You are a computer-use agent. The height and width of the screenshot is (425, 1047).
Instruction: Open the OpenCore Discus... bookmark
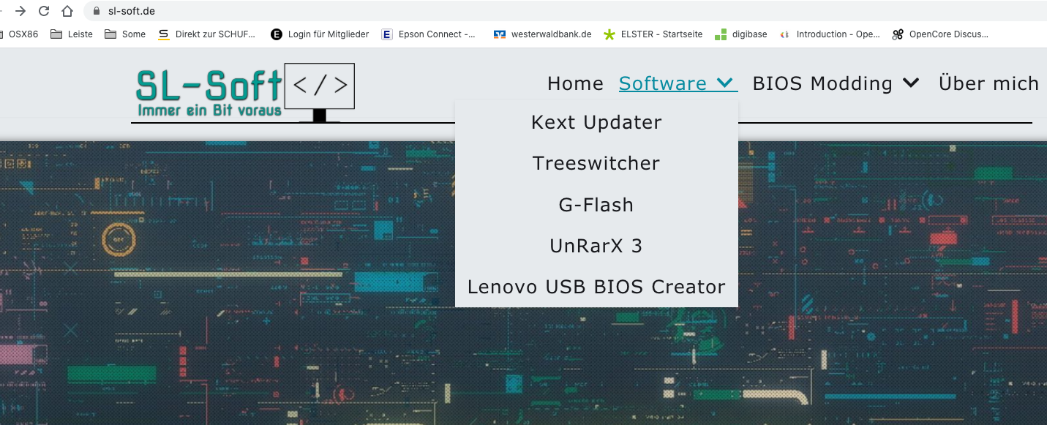point(940,34)
